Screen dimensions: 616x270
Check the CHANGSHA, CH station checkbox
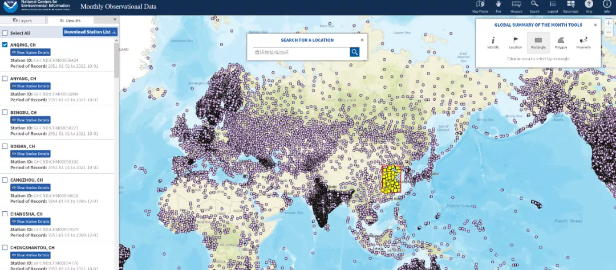click(x=5, y=214)
